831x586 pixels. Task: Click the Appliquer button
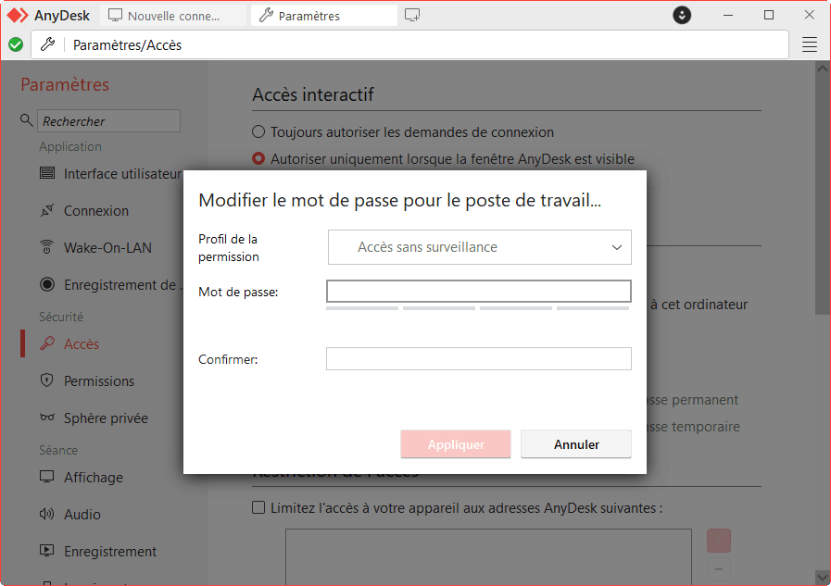tap(456, 444)
